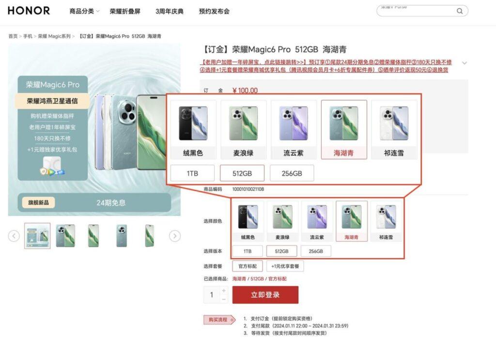Select 祁连雪 white color option

[x=386, y=221]
